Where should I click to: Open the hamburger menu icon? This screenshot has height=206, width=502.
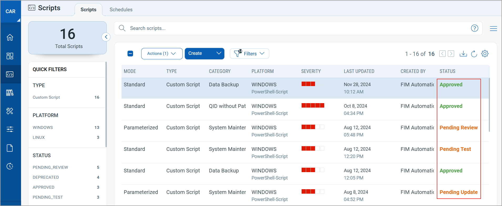point(493,28)
